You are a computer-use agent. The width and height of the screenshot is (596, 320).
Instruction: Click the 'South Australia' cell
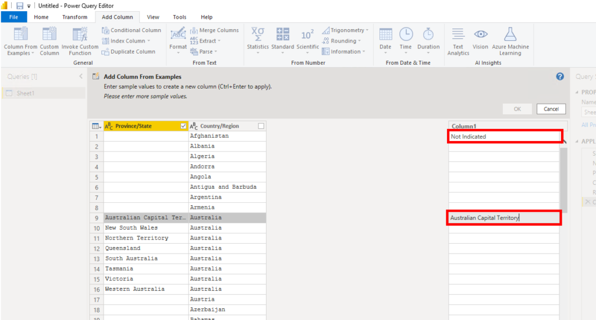pos(146,258)
